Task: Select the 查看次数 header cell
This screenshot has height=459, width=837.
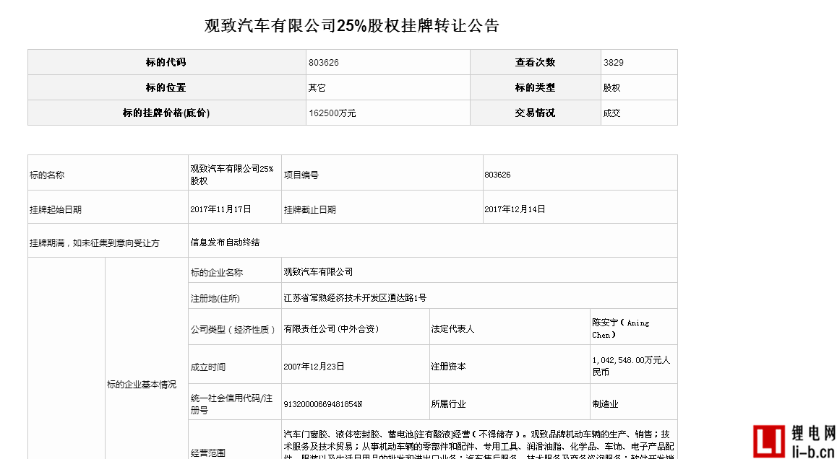Action: tap(536, 62)
